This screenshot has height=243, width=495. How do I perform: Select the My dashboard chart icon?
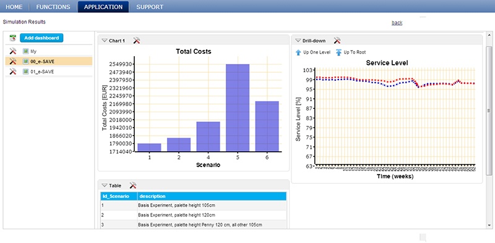25,51
